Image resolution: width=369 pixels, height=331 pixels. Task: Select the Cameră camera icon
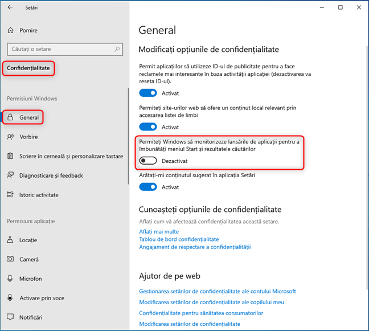coord(10,259)
